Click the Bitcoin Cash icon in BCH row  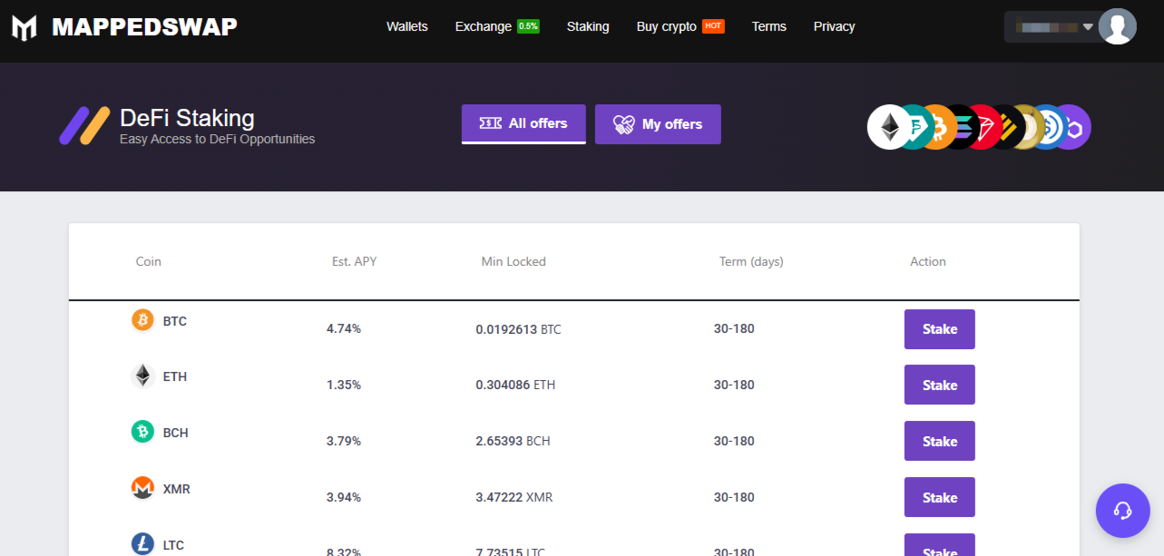point(142,432)
